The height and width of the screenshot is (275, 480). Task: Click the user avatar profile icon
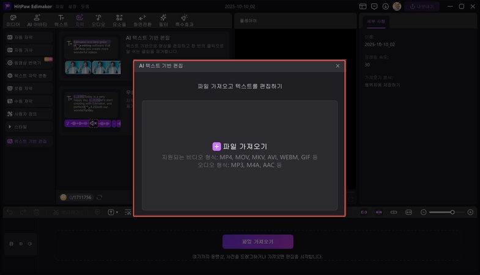397,6
